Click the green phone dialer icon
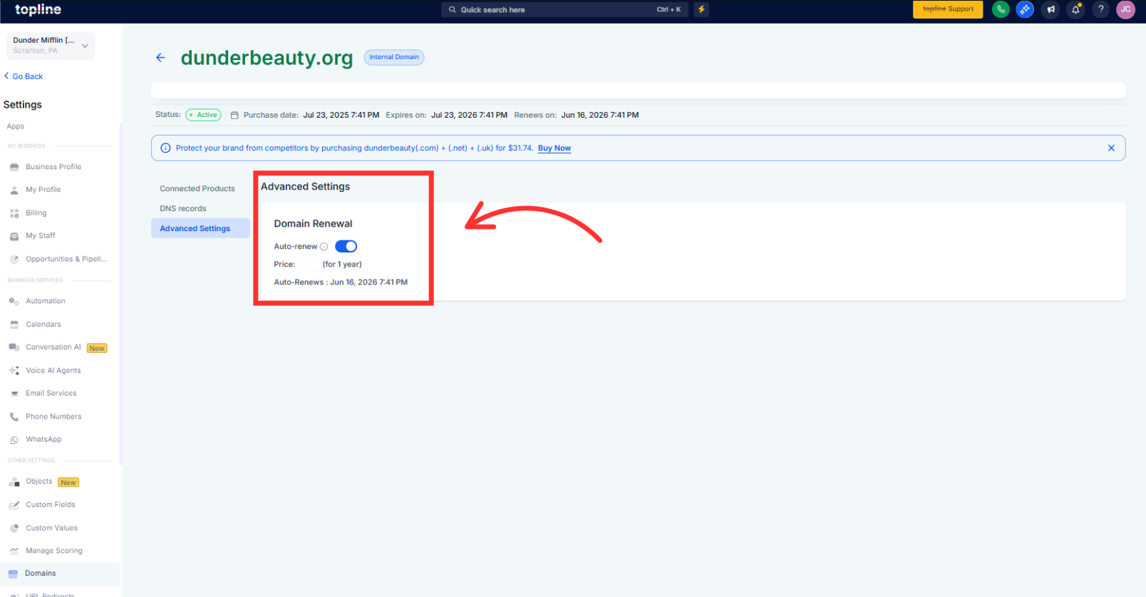The image size is (1146, 597). click(x=1001, y=9)
